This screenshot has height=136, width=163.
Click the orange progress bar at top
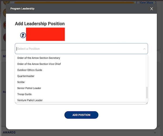coord(74,3)
